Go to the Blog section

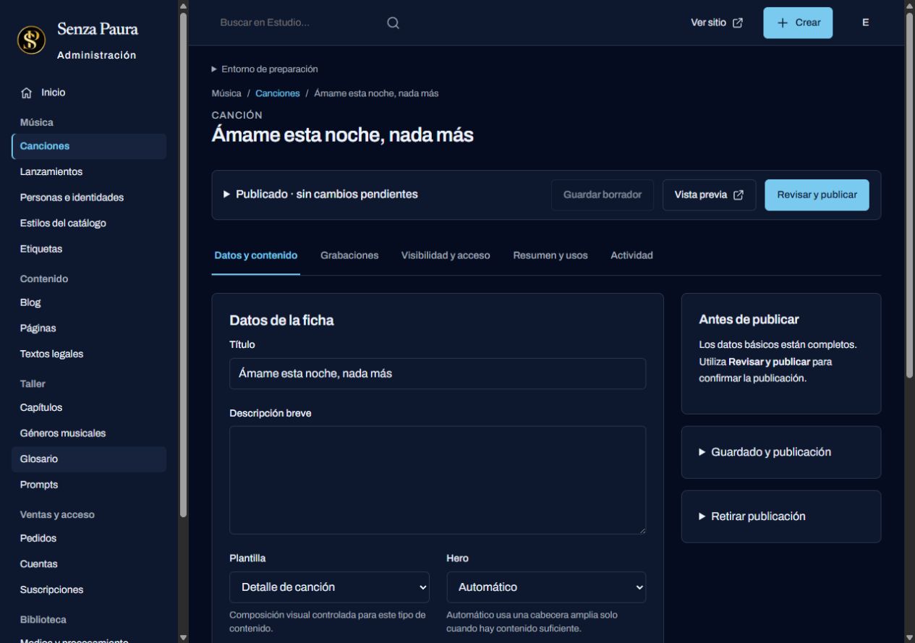point(89,303)
